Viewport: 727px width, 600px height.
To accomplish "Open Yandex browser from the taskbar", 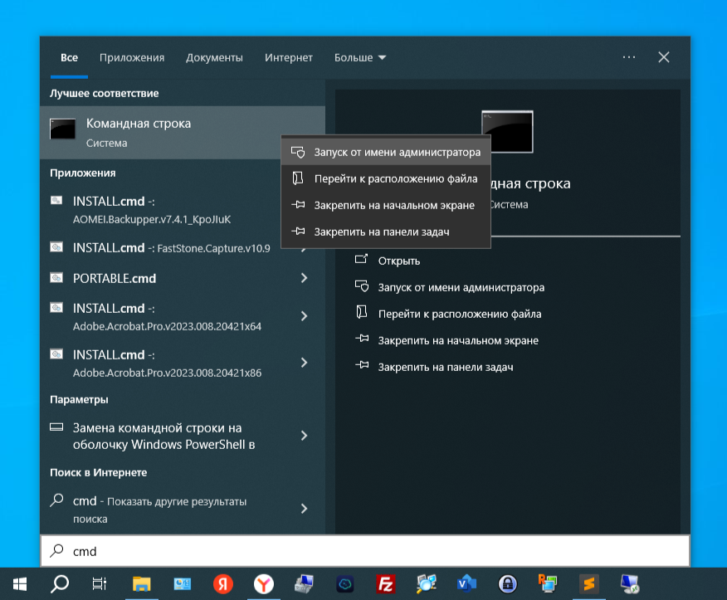I will tap(263, 583).
